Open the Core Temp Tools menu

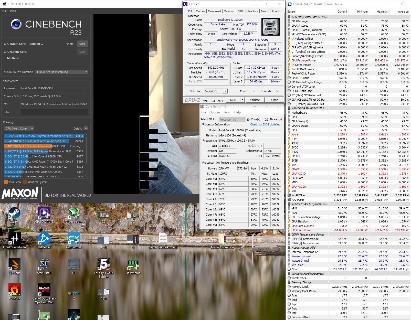(x=227, y=112)
